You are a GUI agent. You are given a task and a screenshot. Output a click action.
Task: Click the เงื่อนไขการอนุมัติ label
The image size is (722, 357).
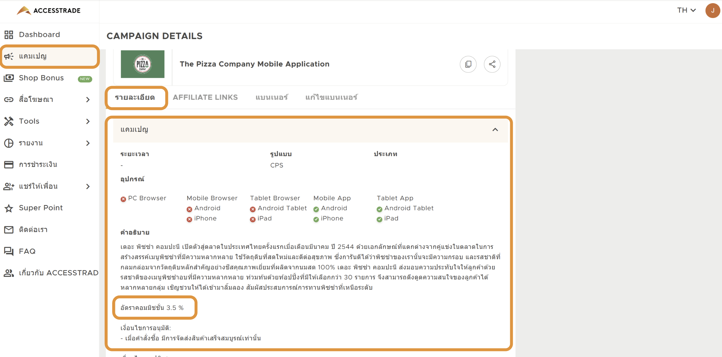click(x=146, y=328)
